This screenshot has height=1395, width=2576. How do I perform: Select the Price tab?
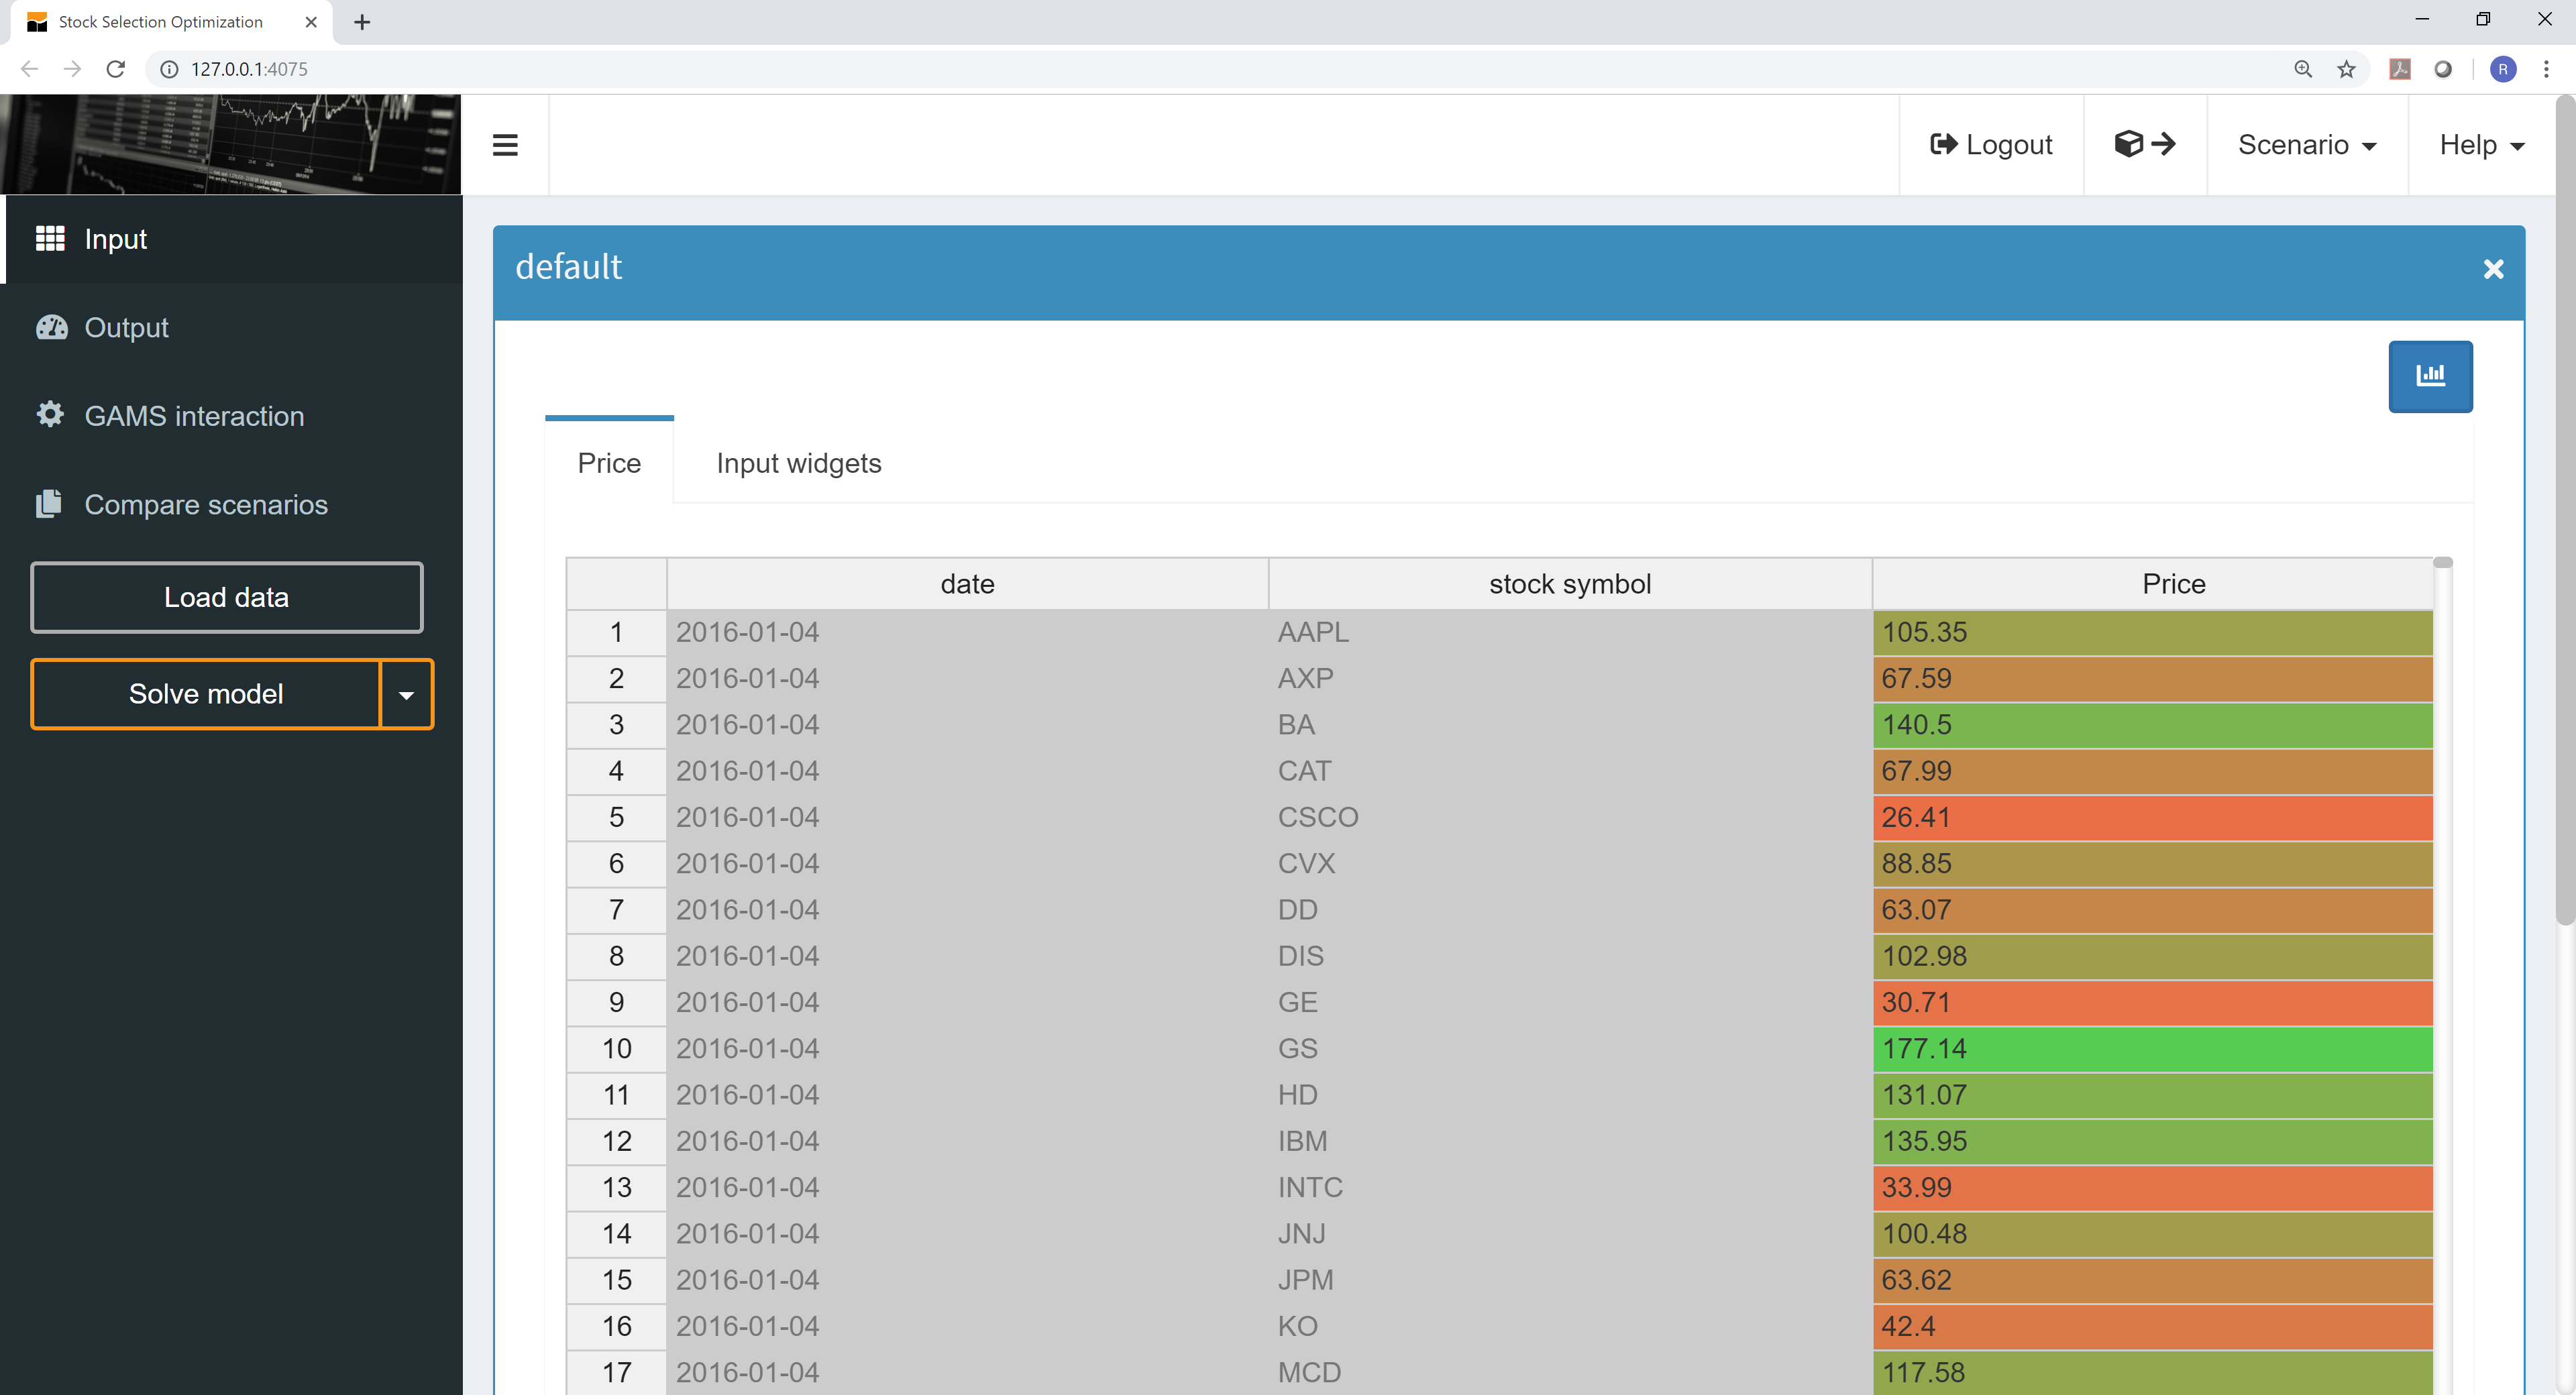tap(609, 463)
